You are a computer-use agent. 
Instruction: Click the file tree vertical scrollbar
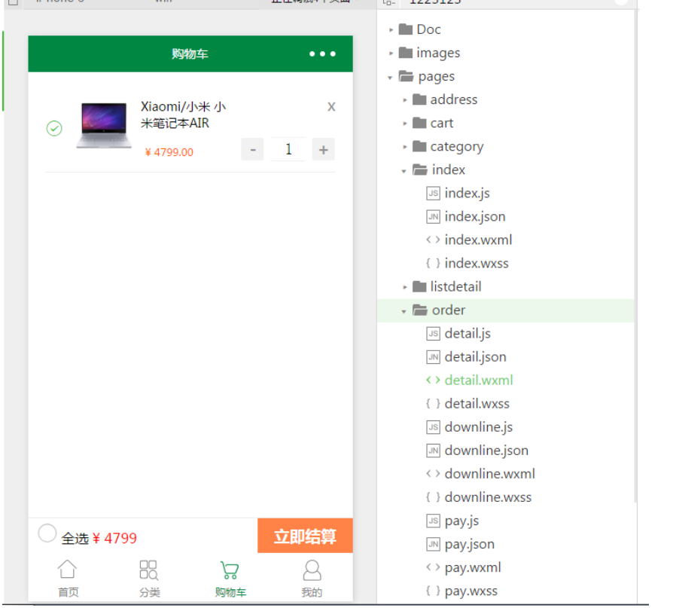pyautogui.click(x=636, y=255)
